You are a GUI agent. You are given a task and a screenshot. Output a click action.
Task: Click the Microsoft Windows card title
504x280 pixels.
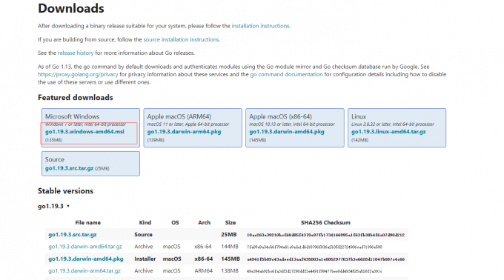point(73,116)
